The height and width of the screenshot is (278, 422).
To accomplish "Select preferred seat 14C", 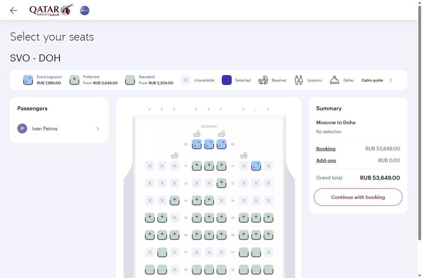I will coord(174,200).
